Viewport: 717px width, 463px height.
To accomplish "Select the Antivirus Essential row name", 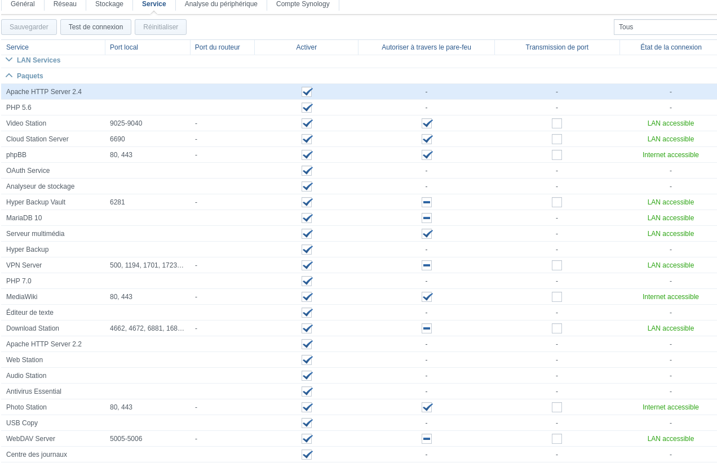I will (x=34, y=391).
